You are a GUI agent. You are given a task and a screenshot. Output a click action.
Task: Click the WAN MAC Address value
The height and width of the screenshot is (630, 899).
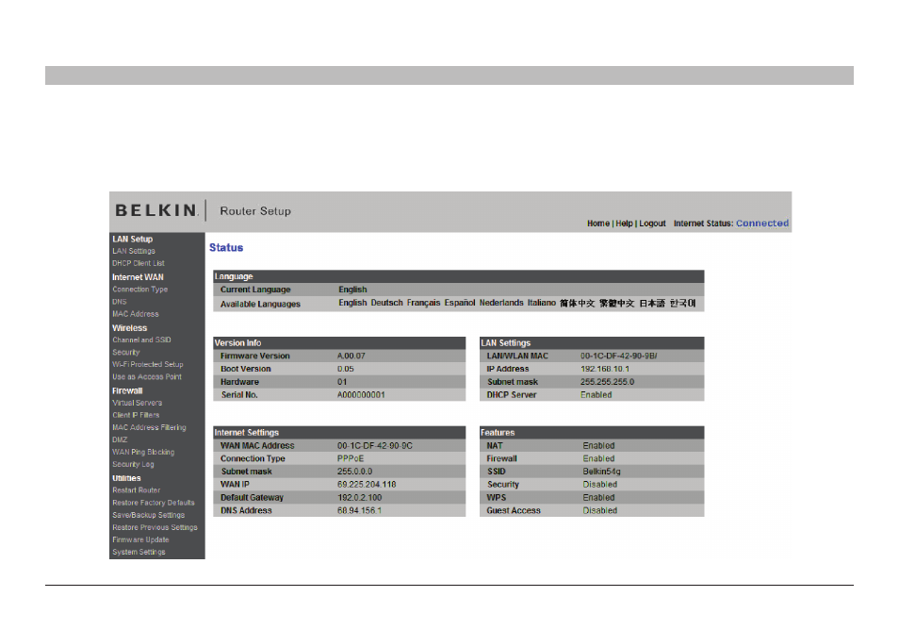pyautogui.click(x=375, y=446)
